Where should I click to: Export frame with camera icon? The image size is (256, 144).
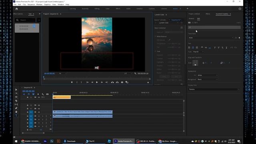(x=122, y=82)
